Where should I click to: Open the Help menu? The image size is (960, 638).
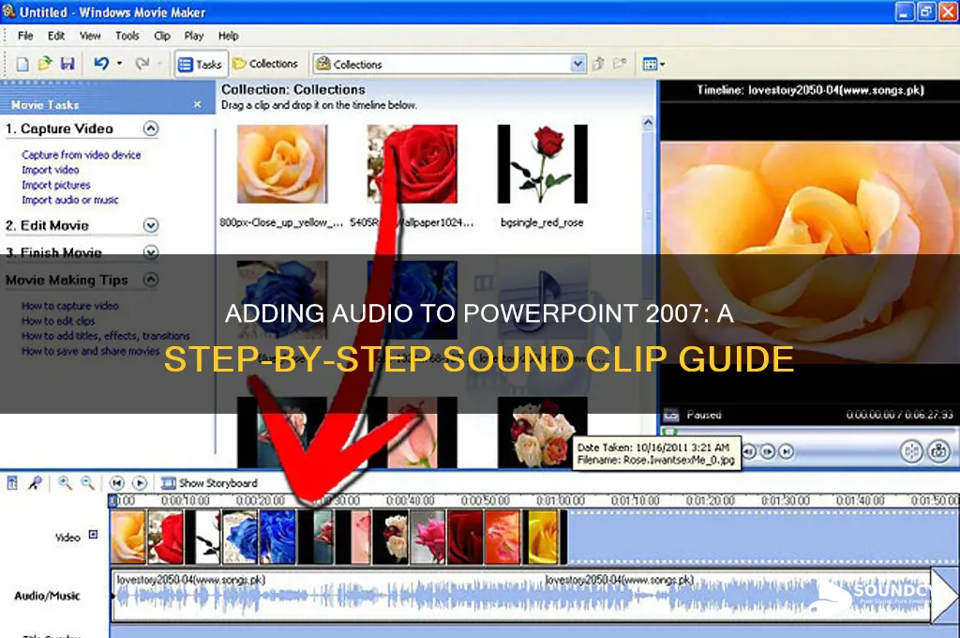(229, 36)
